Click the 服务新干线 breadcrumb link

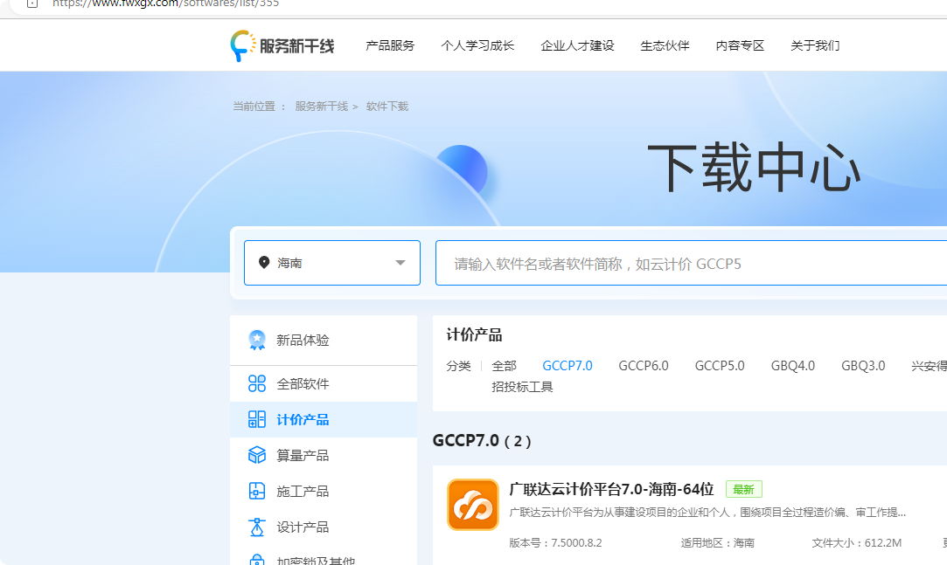[x=321, y=107]
